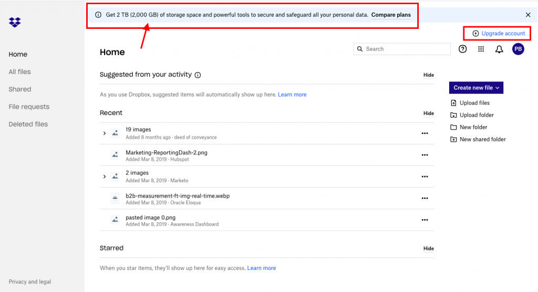Open Privacy and legal link
This screenshot has height=292, width=538.
pos(30,281)
